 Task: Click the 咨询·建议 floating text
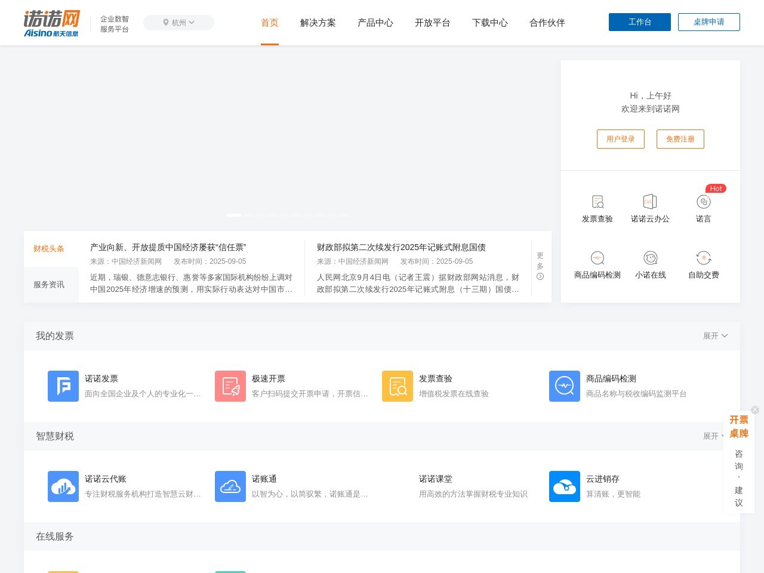(739, 478)
